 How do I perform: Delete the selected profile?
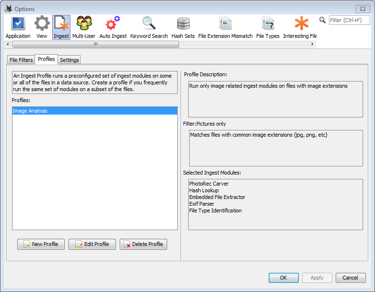point(143,244)
